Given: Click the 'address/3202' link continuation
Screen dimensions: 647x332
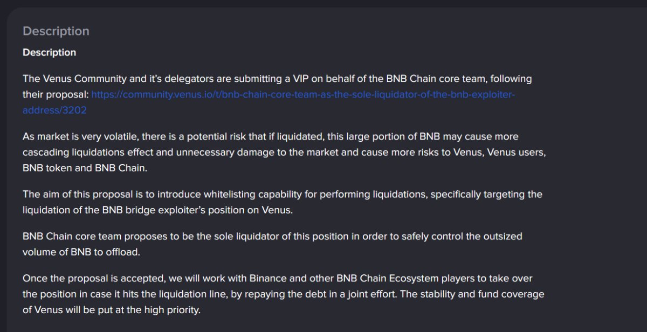Looking at the screenshot, I should 54,110.
